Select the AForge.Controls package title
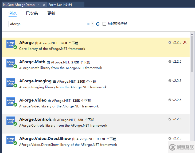This screenshot has height=153, width=195. (x=36, y=119)
